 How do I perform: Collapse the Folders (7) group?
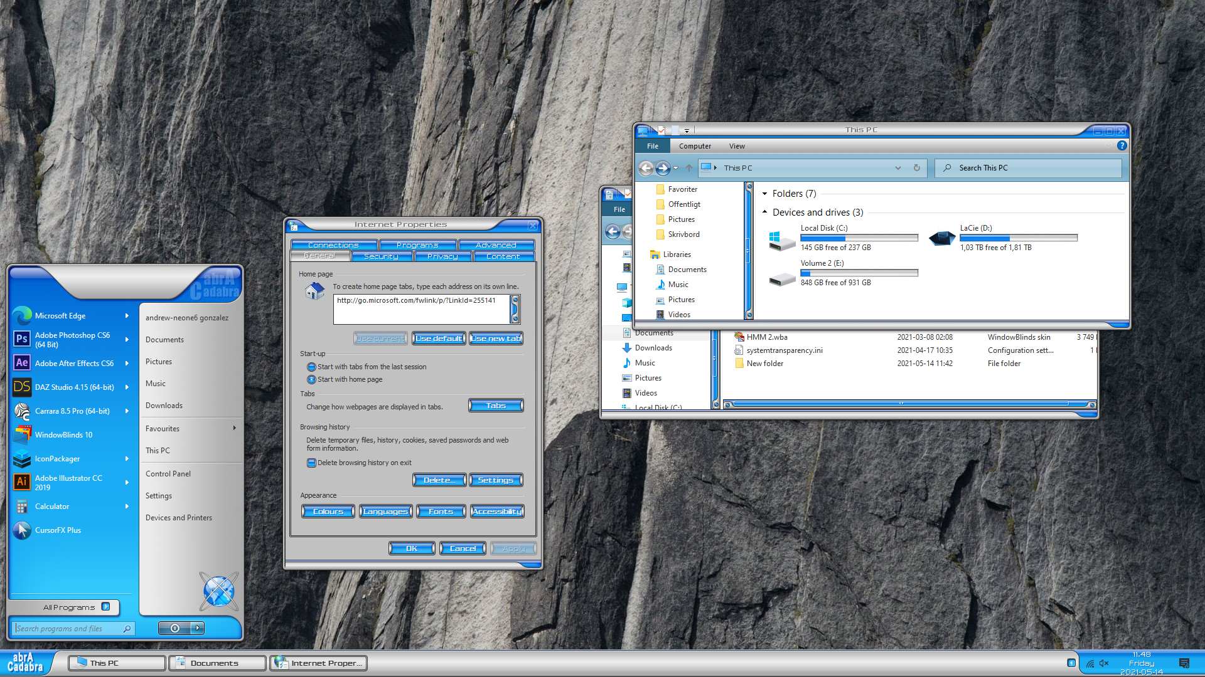764,194
